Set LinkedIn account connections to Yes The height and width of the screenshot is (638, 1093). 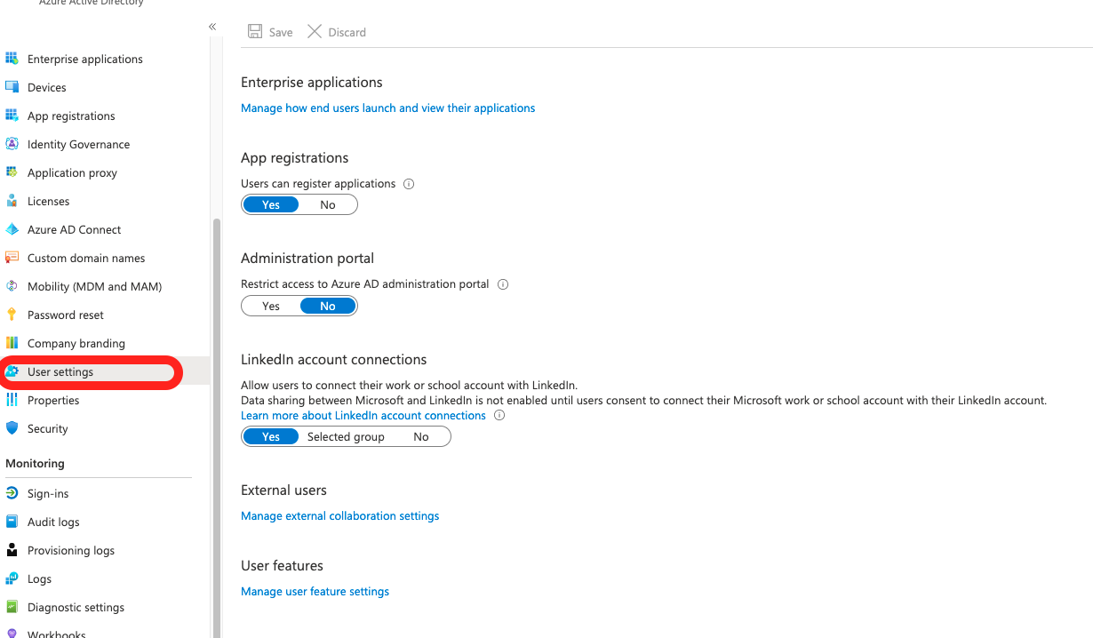point(271,436)
